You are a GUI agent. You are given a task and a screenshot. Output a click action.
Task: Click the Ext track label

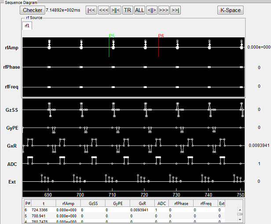[x=12, y=182]
